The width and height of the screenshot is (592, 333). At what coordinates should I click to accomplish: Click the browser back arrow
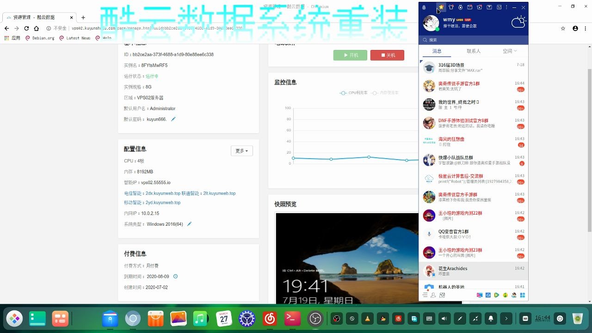point(6,28)
